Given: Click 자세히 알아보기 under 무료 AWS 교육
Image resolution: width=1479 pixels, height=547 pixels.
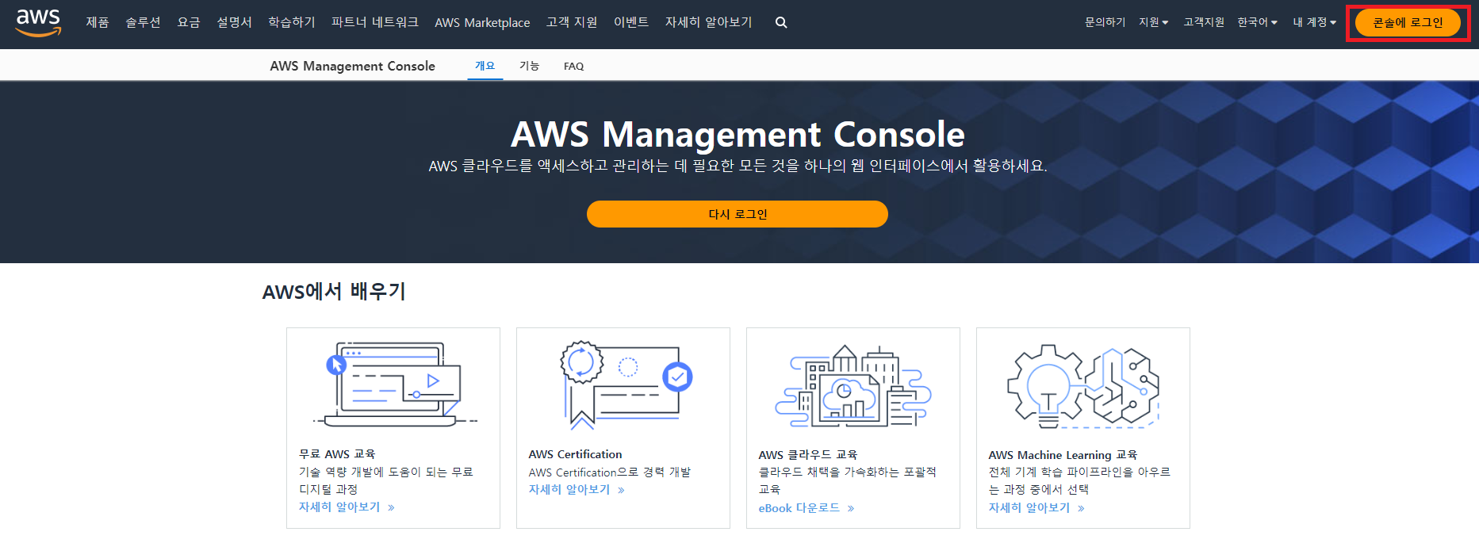Looking at the screenshot, I should pyautogui.click(x=347, y=507).
